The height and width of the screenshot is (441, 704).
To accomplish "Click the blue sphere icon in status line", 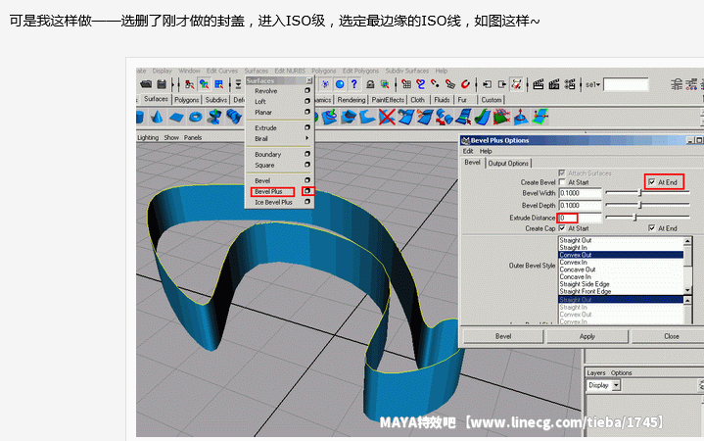I will [340, 84].
